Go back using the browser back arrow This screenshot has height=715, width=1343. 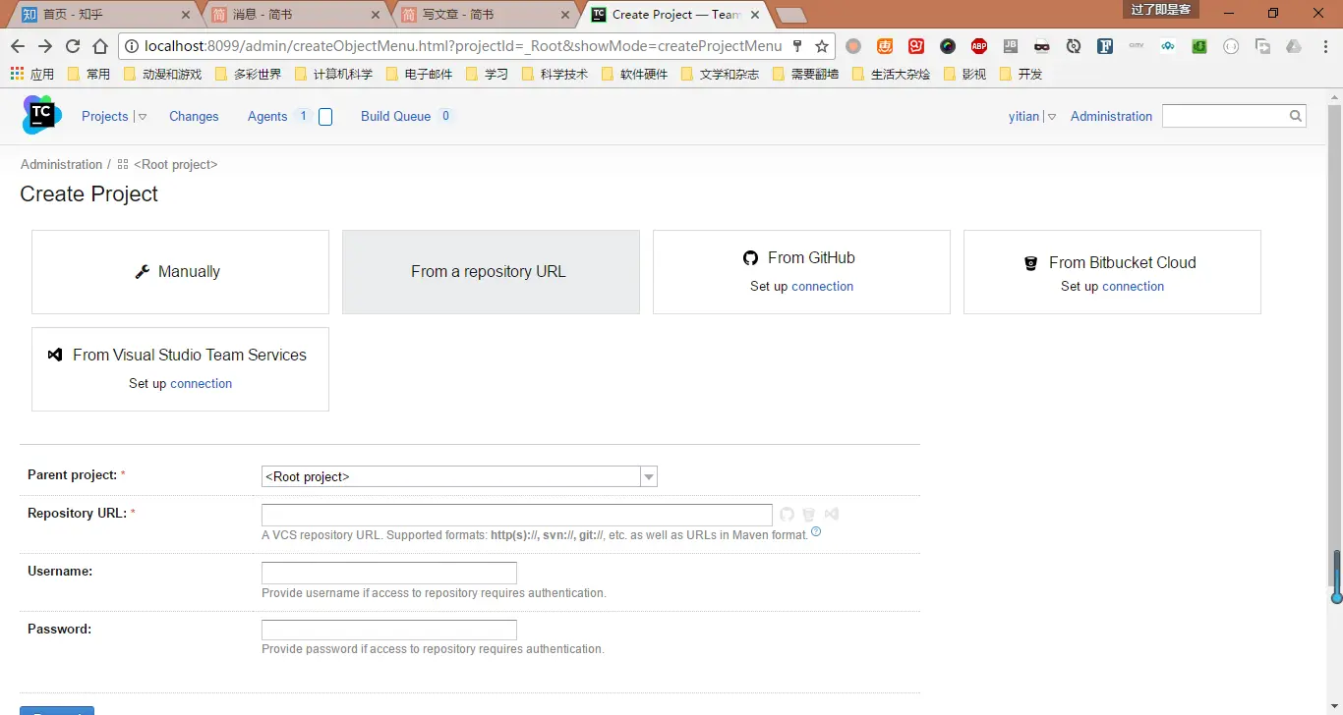click(18, 46)
